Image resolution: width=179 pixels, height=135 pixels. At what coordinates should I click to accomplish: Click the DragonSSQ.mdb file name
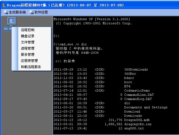137,120
